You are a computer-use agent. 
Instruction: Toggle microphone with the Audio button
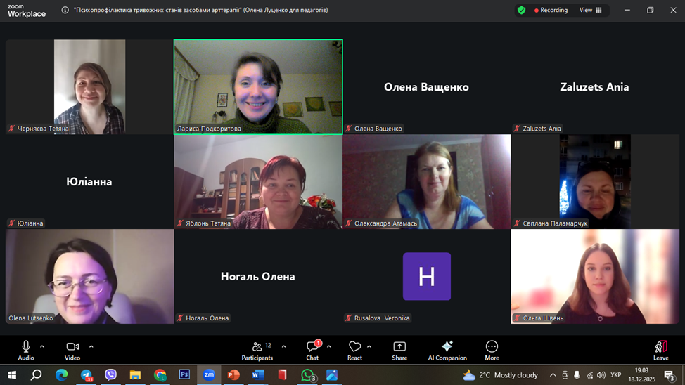(26, 350)
